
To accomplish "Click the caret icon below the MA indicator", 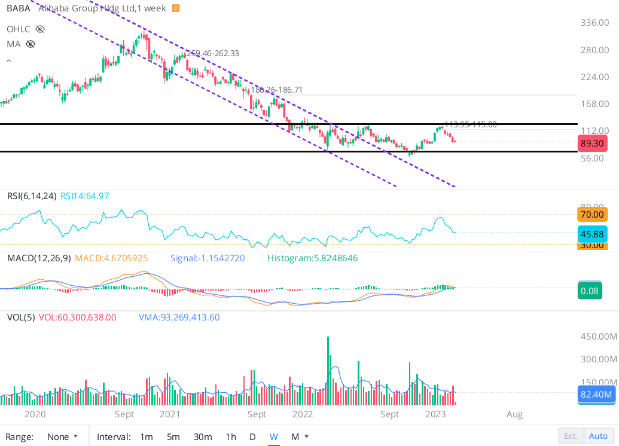I will [8, 59].
